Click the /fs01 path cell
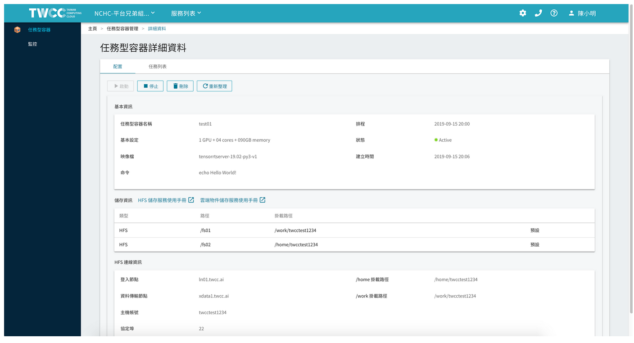The image size is (634, 343). pos(205,230)
